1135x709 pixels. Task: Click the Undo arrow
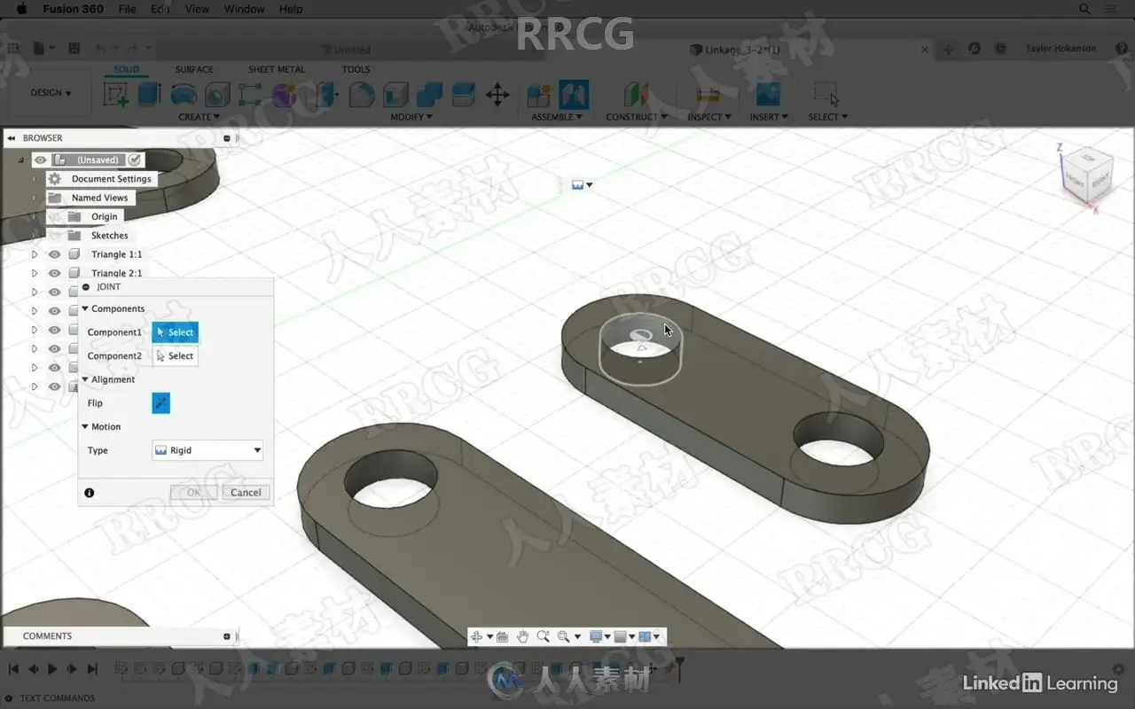(102, 49)
